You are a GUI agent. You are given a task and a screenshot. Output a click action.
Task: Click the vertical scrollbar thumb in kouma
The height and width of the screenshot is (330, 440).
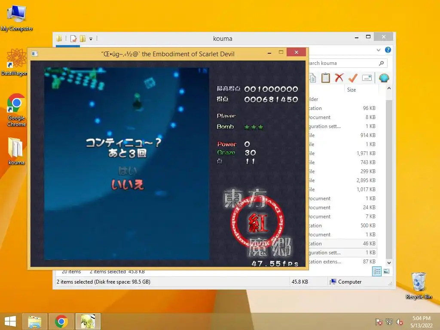point(389,180)
